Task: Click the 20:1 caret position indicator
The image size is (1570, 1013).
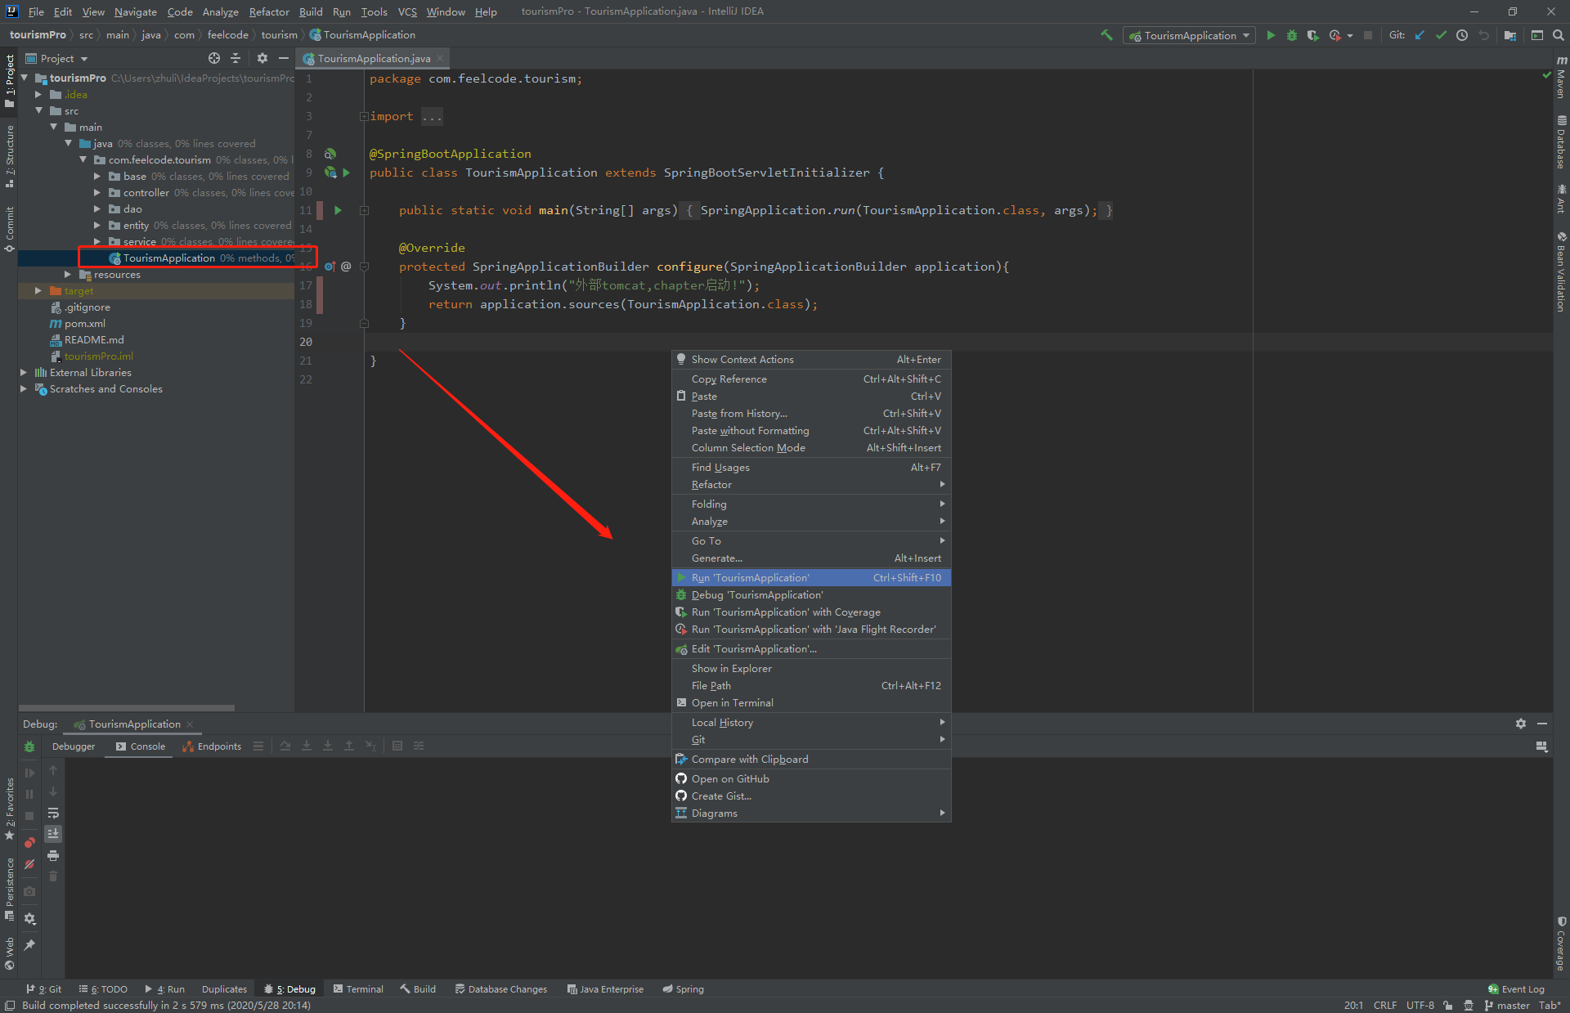Action: (x=1353, y=1005)
